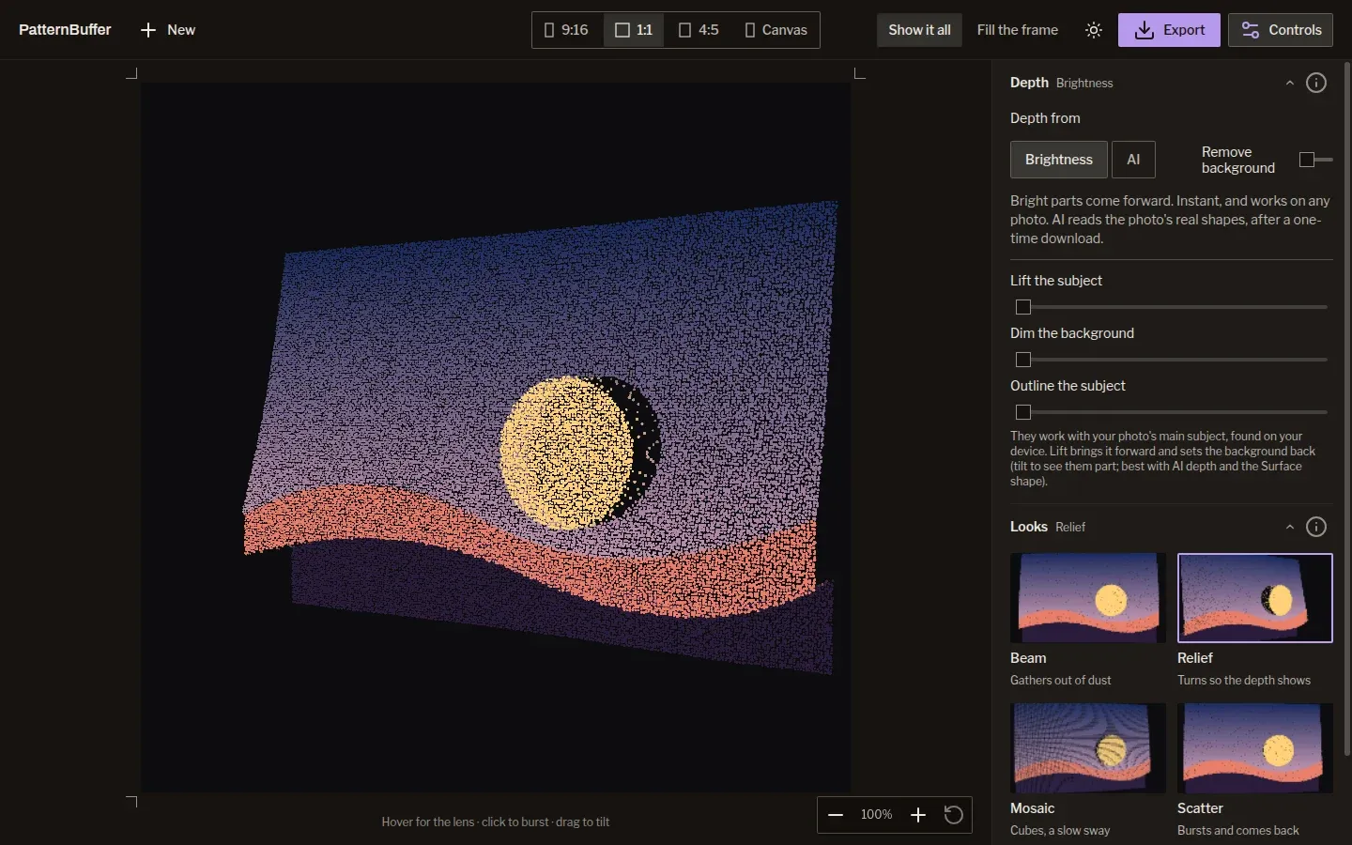Image resolution: width=1352 pixels, height=845 pixels.
Task: Open info for the Looks section
Action: (1316, 527)
